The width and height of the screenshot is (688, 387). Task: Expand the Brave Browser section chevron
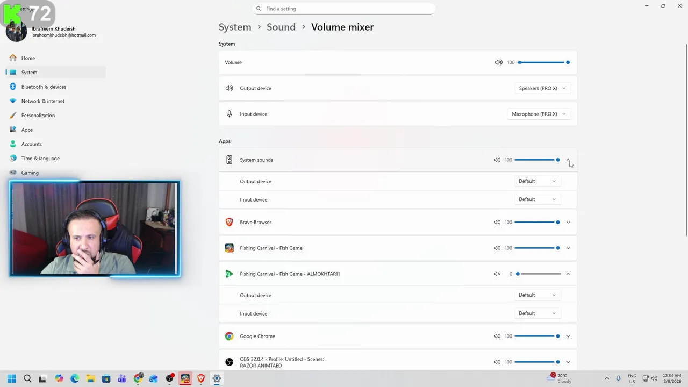click(x=568, y=222)
